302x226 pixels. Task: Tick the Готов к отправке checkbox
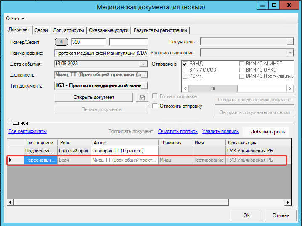(x=155, y=96)
